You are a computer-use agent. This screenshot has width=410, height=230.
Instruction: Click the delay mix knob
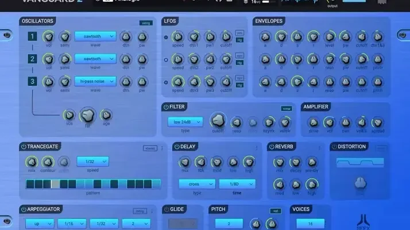point(185,162)
